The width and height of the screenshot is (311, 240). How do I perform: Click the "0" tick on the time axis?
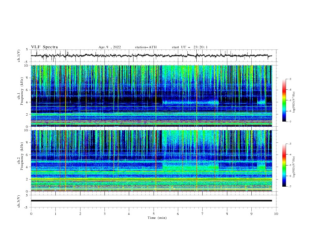point(31,214)
